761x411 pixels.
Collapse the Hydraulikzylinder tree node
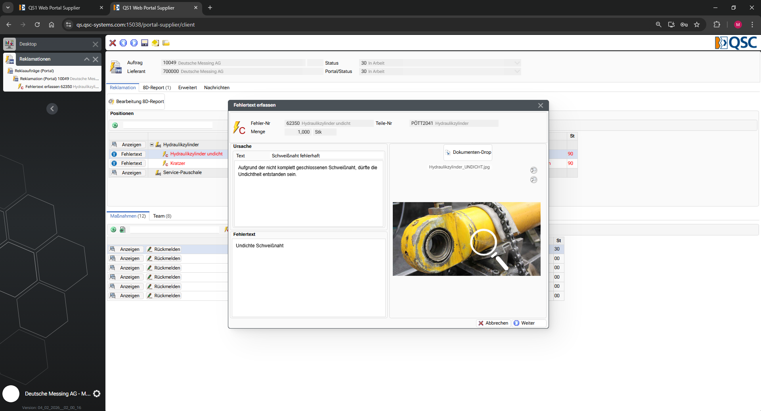pyautogui.click(x=152, y=145)
